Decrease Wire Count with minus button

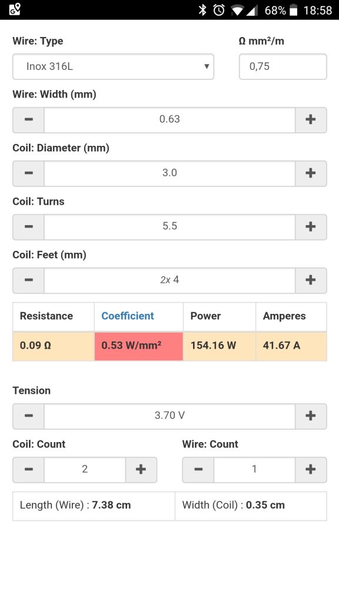[198, 470]
